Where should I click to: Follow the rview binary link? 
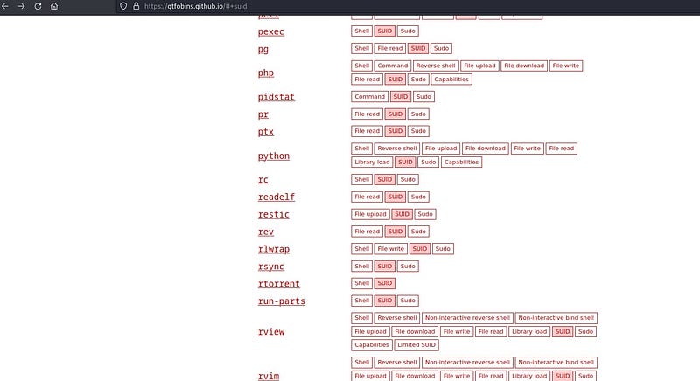(x=270, y=332)
